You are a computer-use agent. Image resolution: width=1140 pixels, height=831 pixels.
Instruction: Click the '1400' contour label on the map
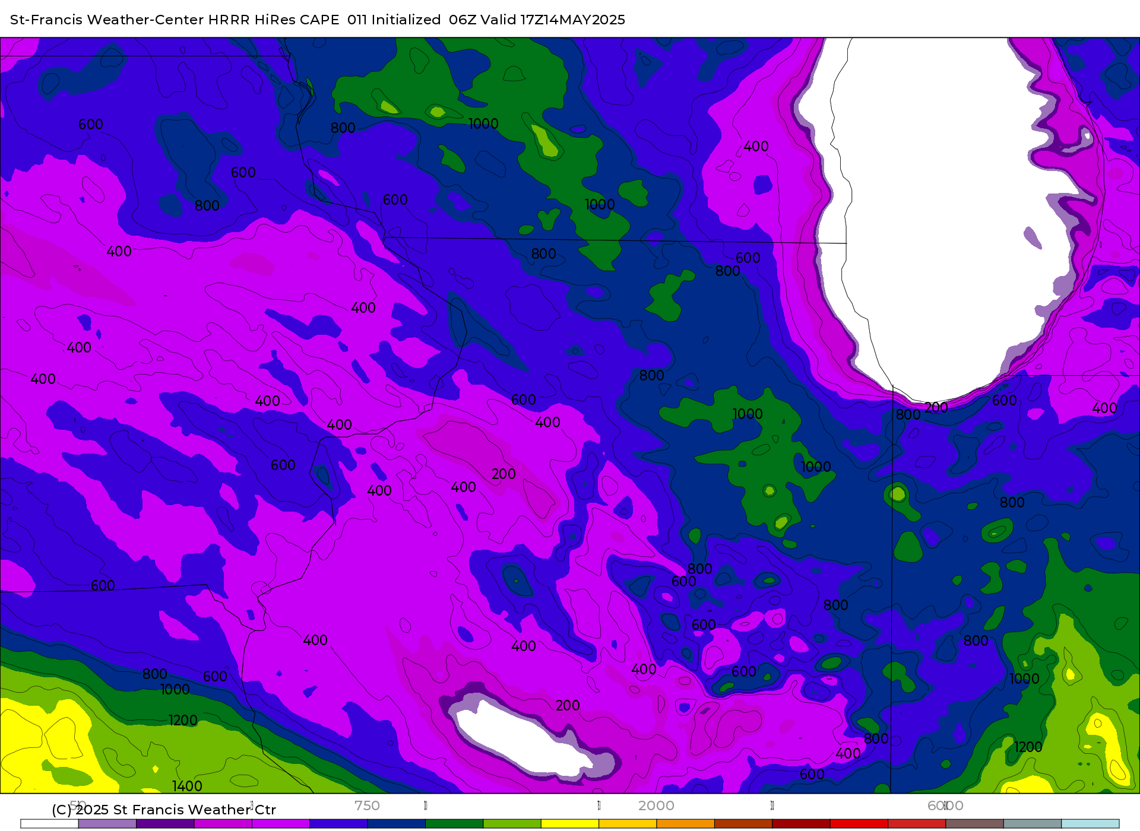click(x=187, y=786)
